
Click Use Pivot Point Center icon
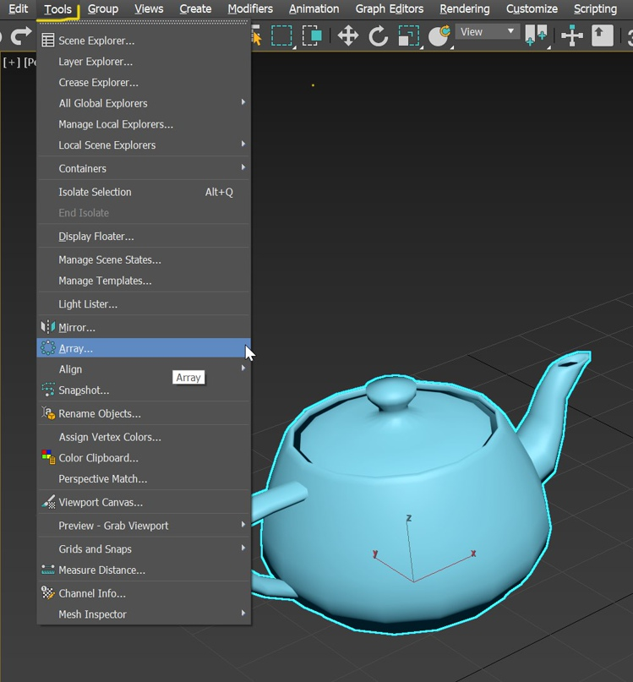[536, 35]
